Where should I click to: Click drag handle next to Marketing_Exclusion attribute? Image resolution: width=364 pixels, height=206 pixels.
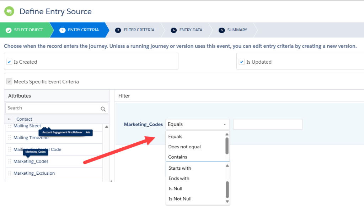tap(10, 173)
